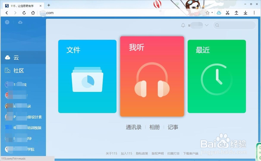This screenshot has height=161, width=261.
Task: Open the notifications bell icon
Action: click(x=183, y=25)
